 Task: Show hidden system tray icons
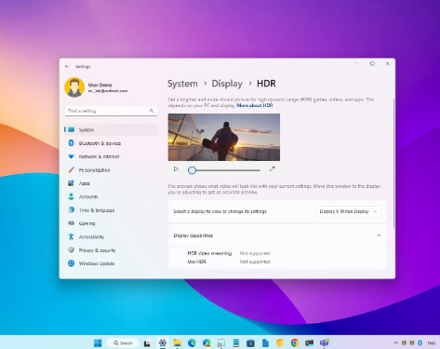tap(395, 342)
